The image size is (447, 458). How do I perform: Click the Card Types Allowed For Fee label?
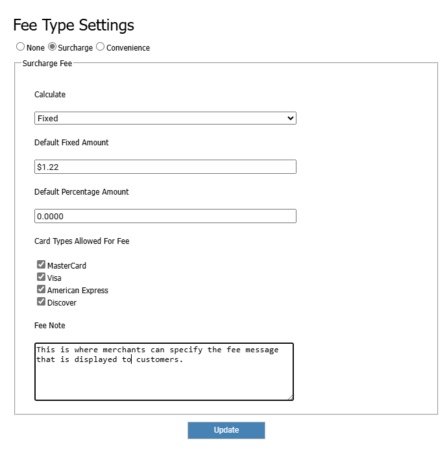tap(82, 241)
